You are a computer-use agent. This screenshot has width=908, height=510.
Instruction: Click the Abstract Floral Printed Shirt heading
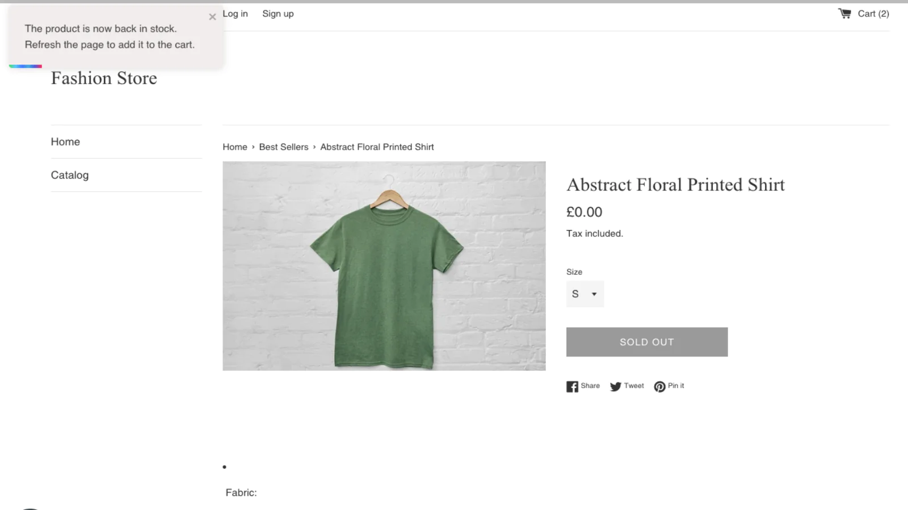(x=675, y=185)
